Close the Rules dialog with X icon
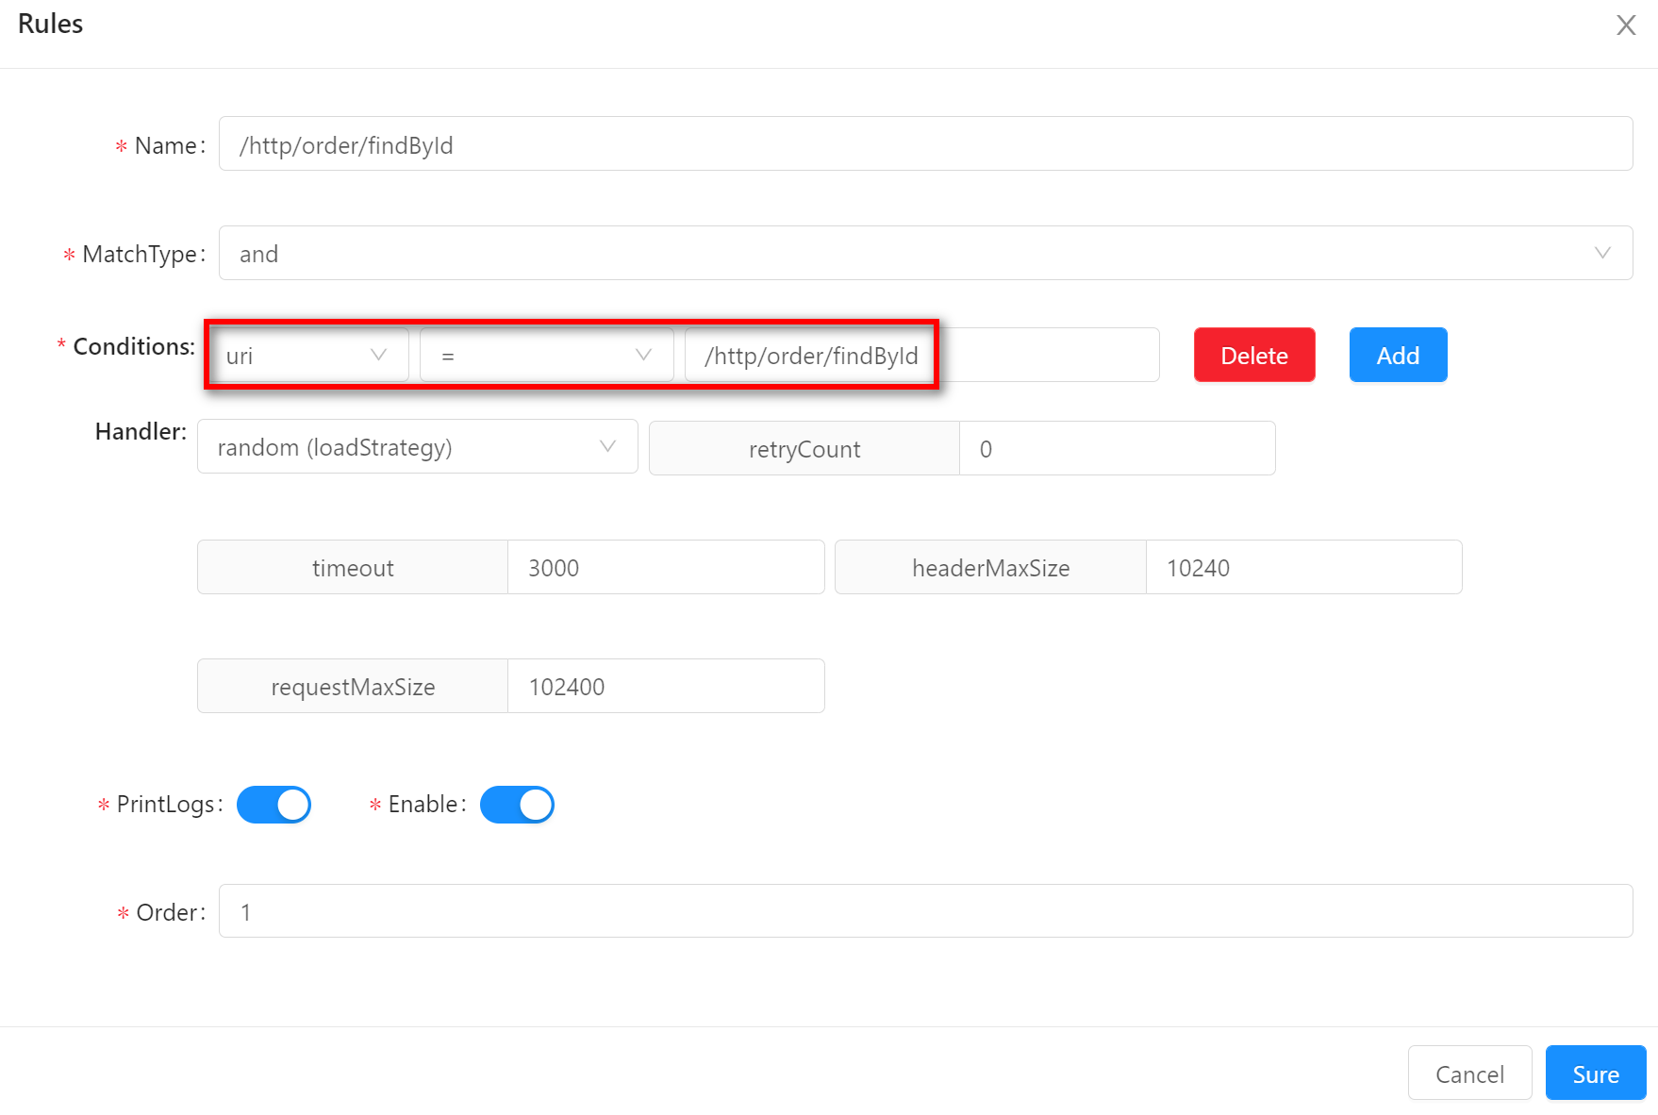This screenshot has height=1115, width=1658. [1625, 25]
